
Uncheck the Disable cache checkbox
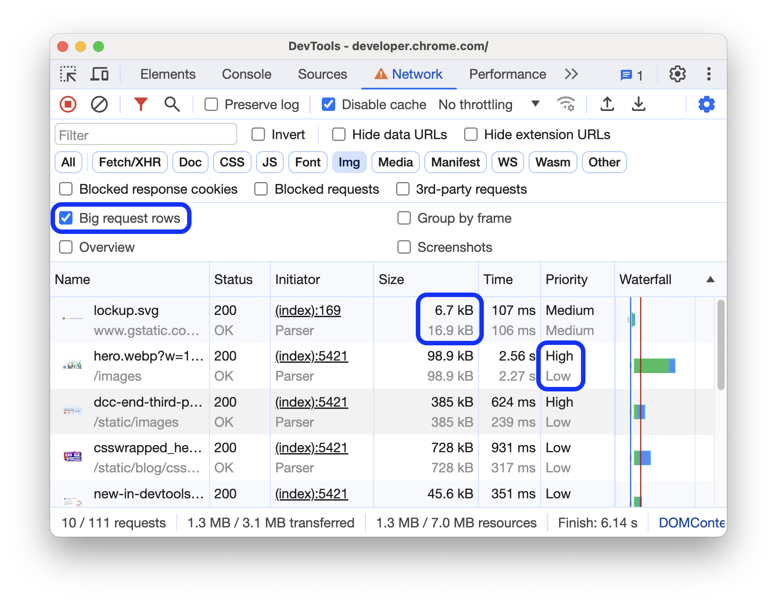tap(329, 105)
